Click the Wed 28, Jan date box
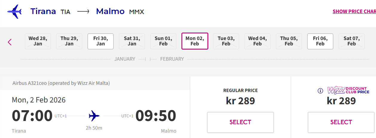Image resolution: width=376 pixels, height=138 pixels. tap(38, 41)
